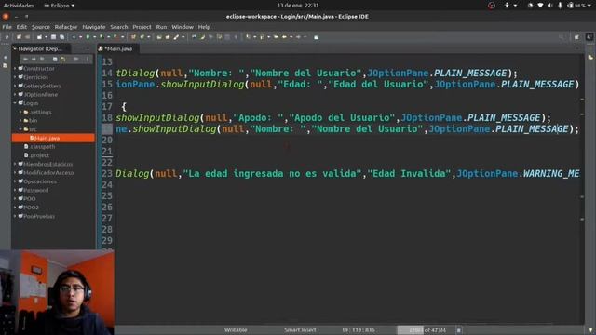The image size is (596, 335).
Task: Open the Wi-Fi network icon in top bar
Action: (540, 6)
